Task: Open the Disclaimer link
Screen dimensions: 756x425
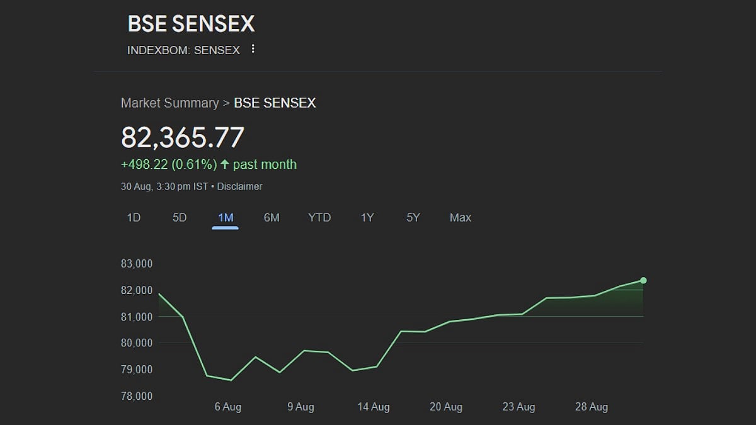Action: click(x=239, y=186)
